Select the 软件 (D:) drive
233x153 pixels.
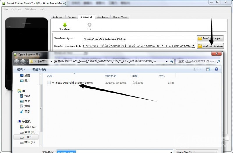pyautogui.click(x=28, y=132)
